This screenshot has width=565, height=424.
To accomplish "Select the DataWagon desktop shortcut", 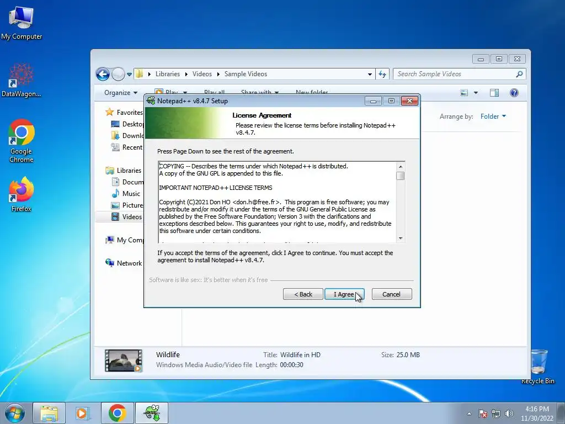I will pos(22,80).
